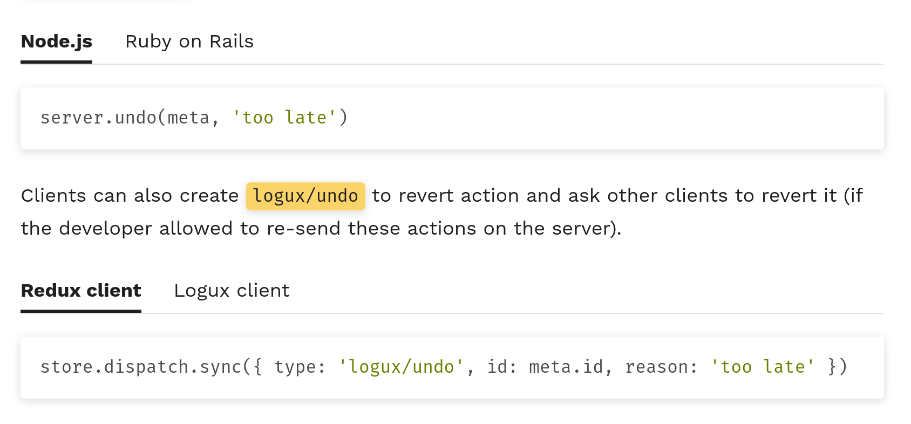
Task: Click the 'too late' reason value in dispatch code
Action: tap(764, 367)
